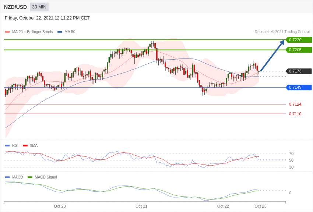Click the 0.7173 current price tag
This screenshot has height=212, width=313.
(x=299, y=71)
